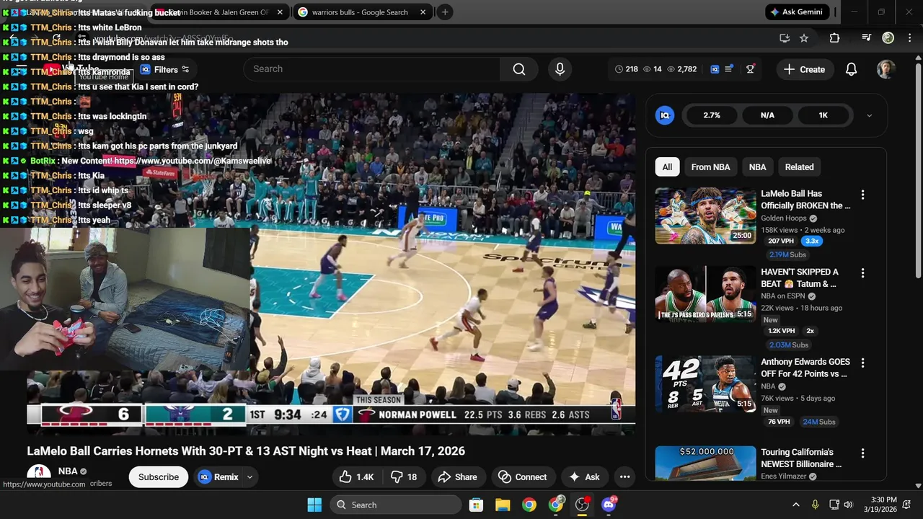
Task: Open Windows Start menu
Action: coord(314,505)
